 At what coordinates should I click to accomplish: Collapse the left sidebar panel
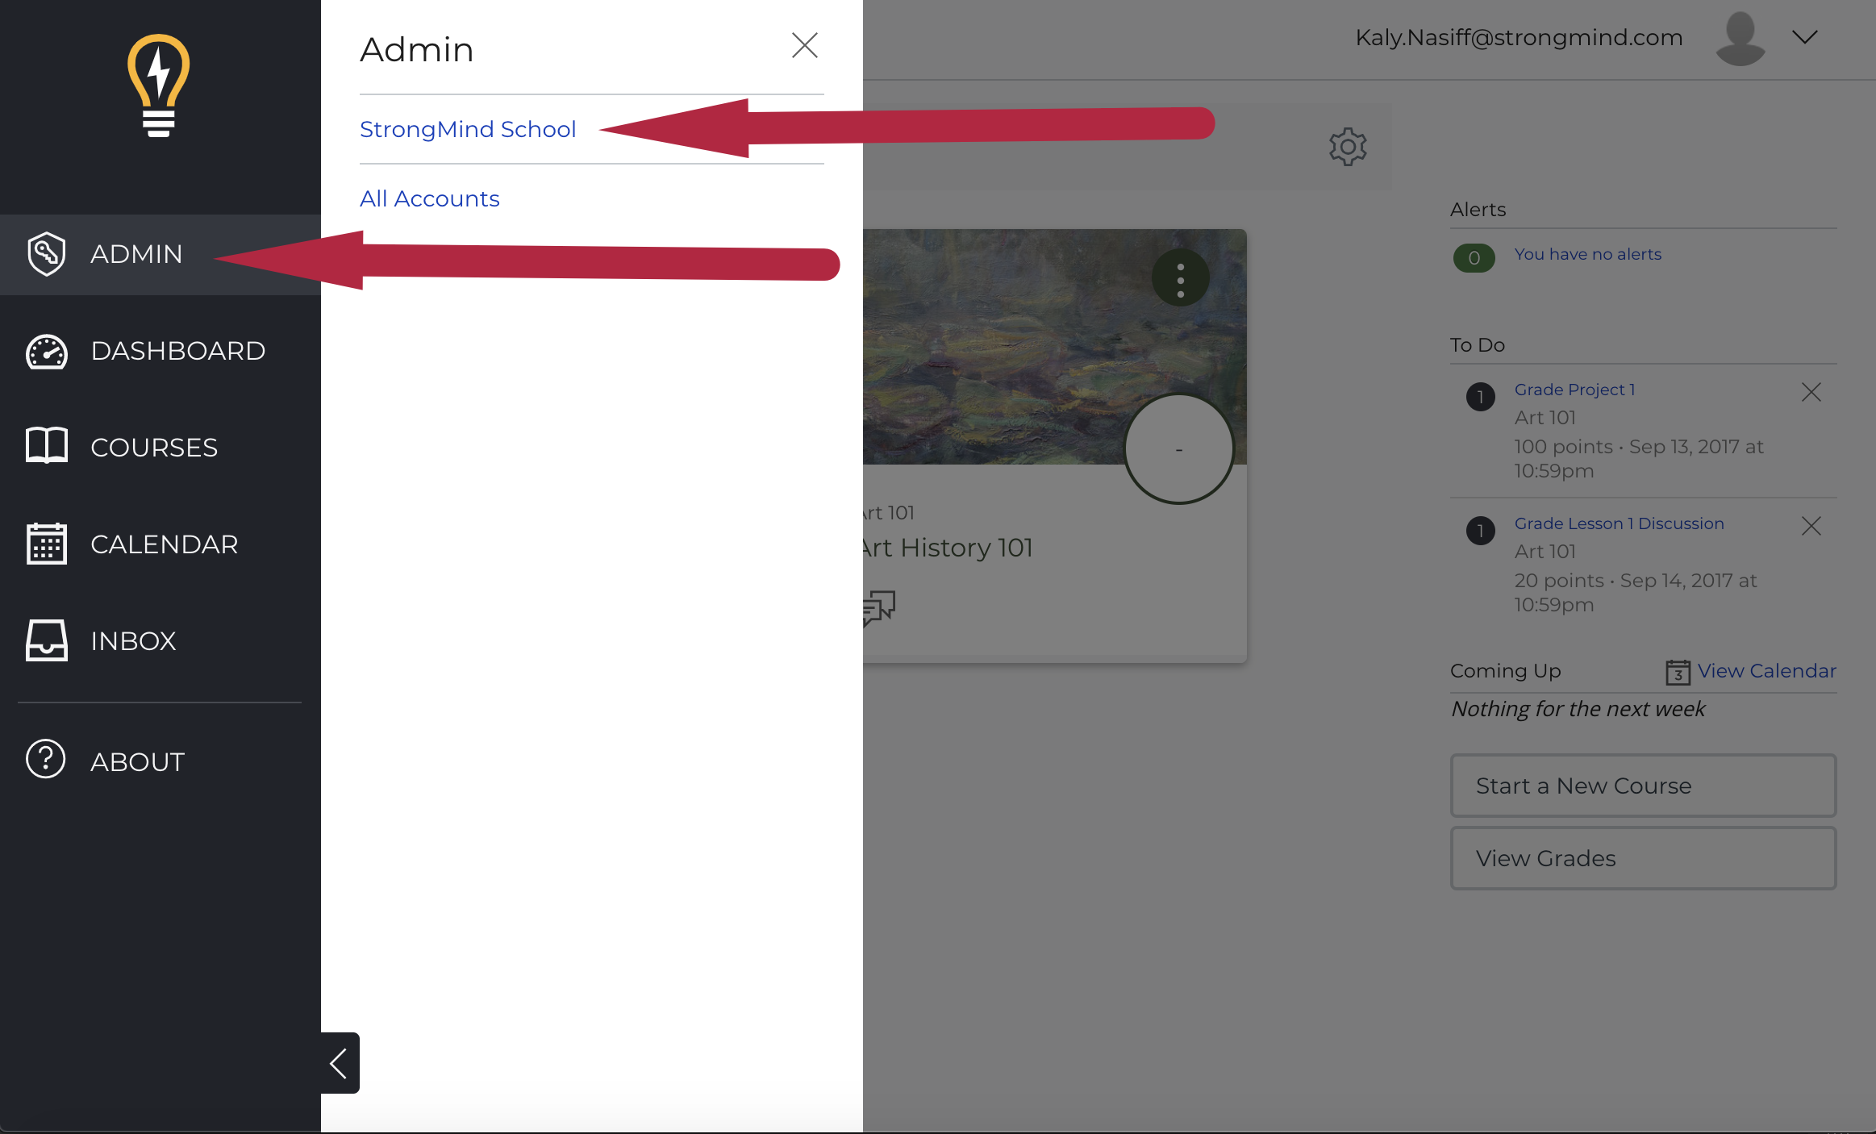coord(338,1065)
